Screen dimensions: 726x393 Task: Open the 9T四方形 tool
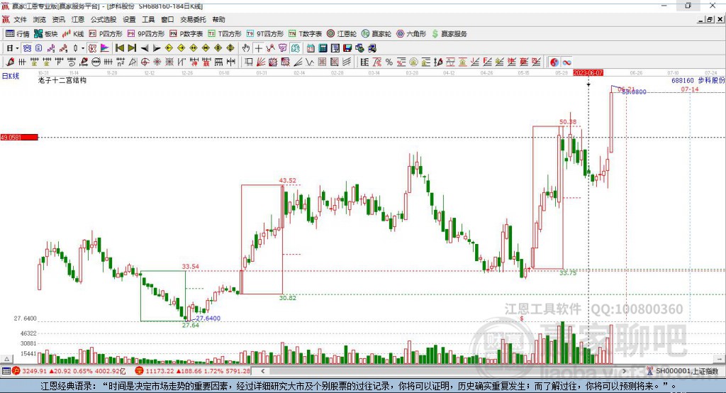(x=265, y=34)
